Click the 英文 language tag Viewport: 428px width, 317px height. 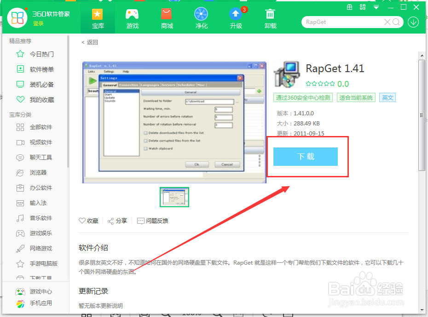click(388, 97)
